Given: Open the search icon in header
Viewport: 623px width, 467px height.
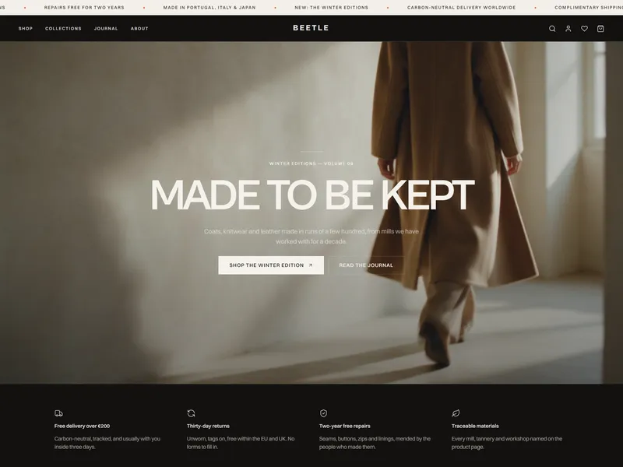Looking at the screenshot, I should 552,29.
